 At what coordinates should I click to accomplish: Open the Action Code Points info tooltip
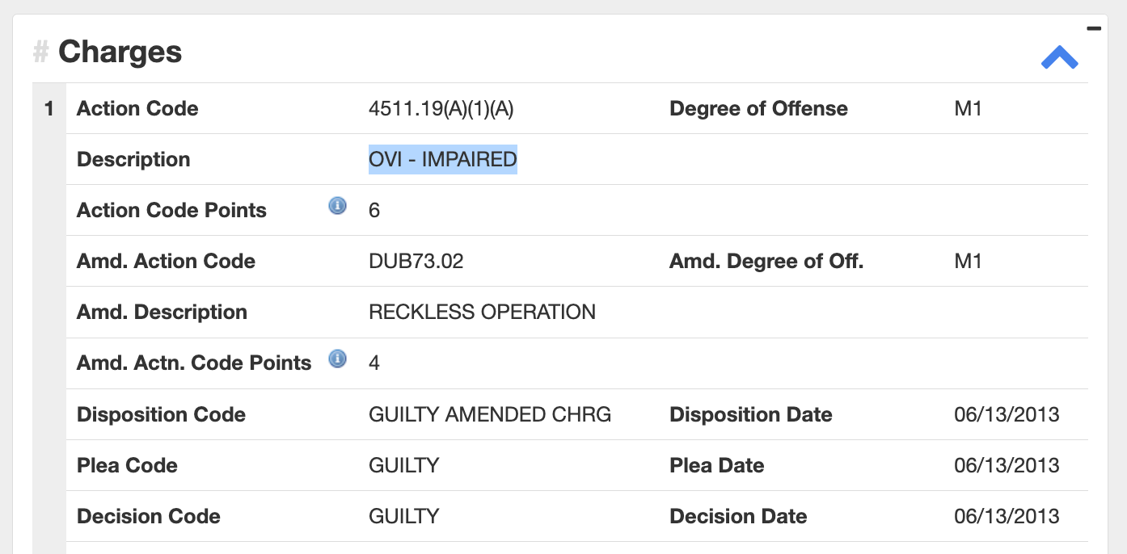[x=337, y=206]
